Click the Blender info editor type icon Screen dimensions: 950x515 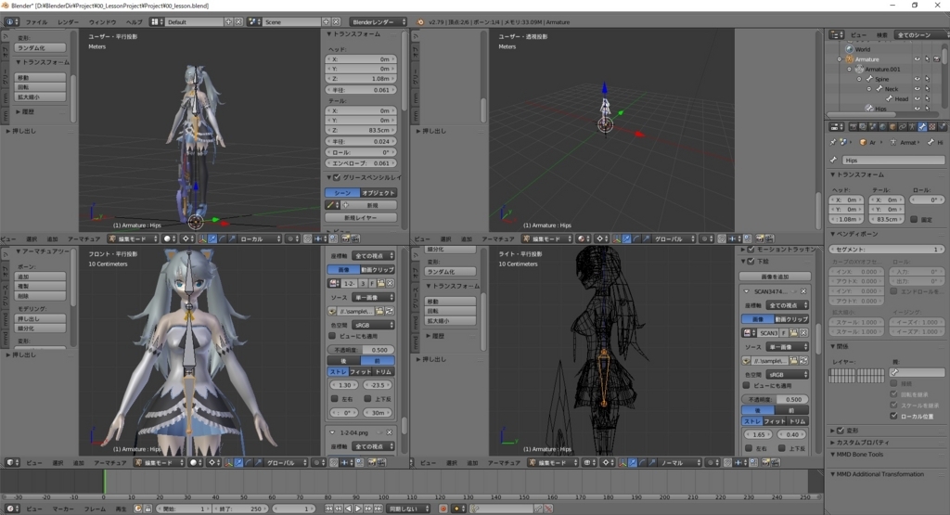coord(11,22)
